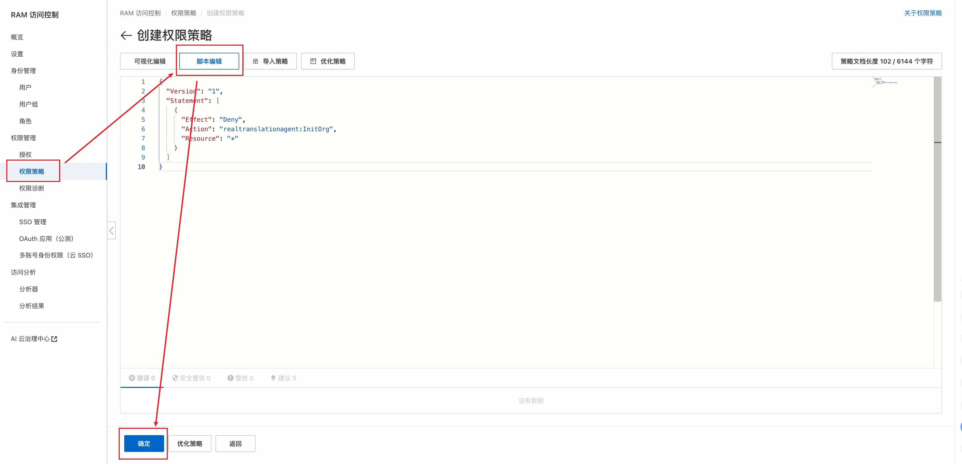
Task: Open 概览 in the sidebar
Action: coord(17,37)
